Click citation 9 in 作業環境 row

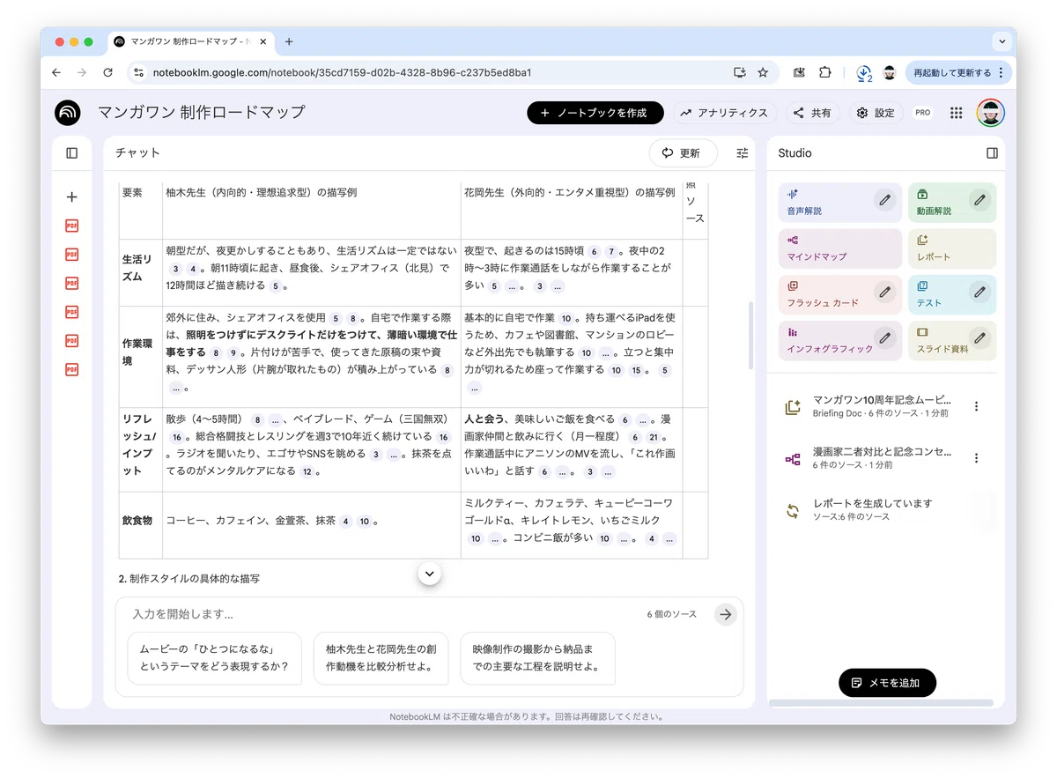click(x=233, y=352)
